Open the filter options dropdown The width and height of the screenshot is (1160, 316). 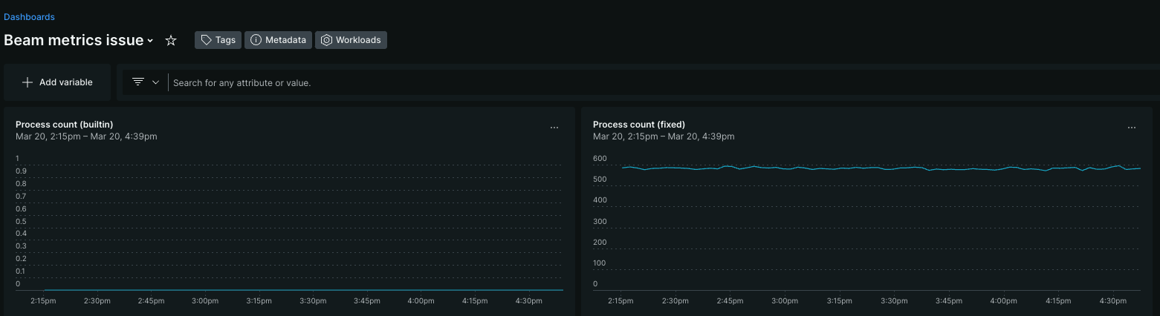(x=146, y=82)
